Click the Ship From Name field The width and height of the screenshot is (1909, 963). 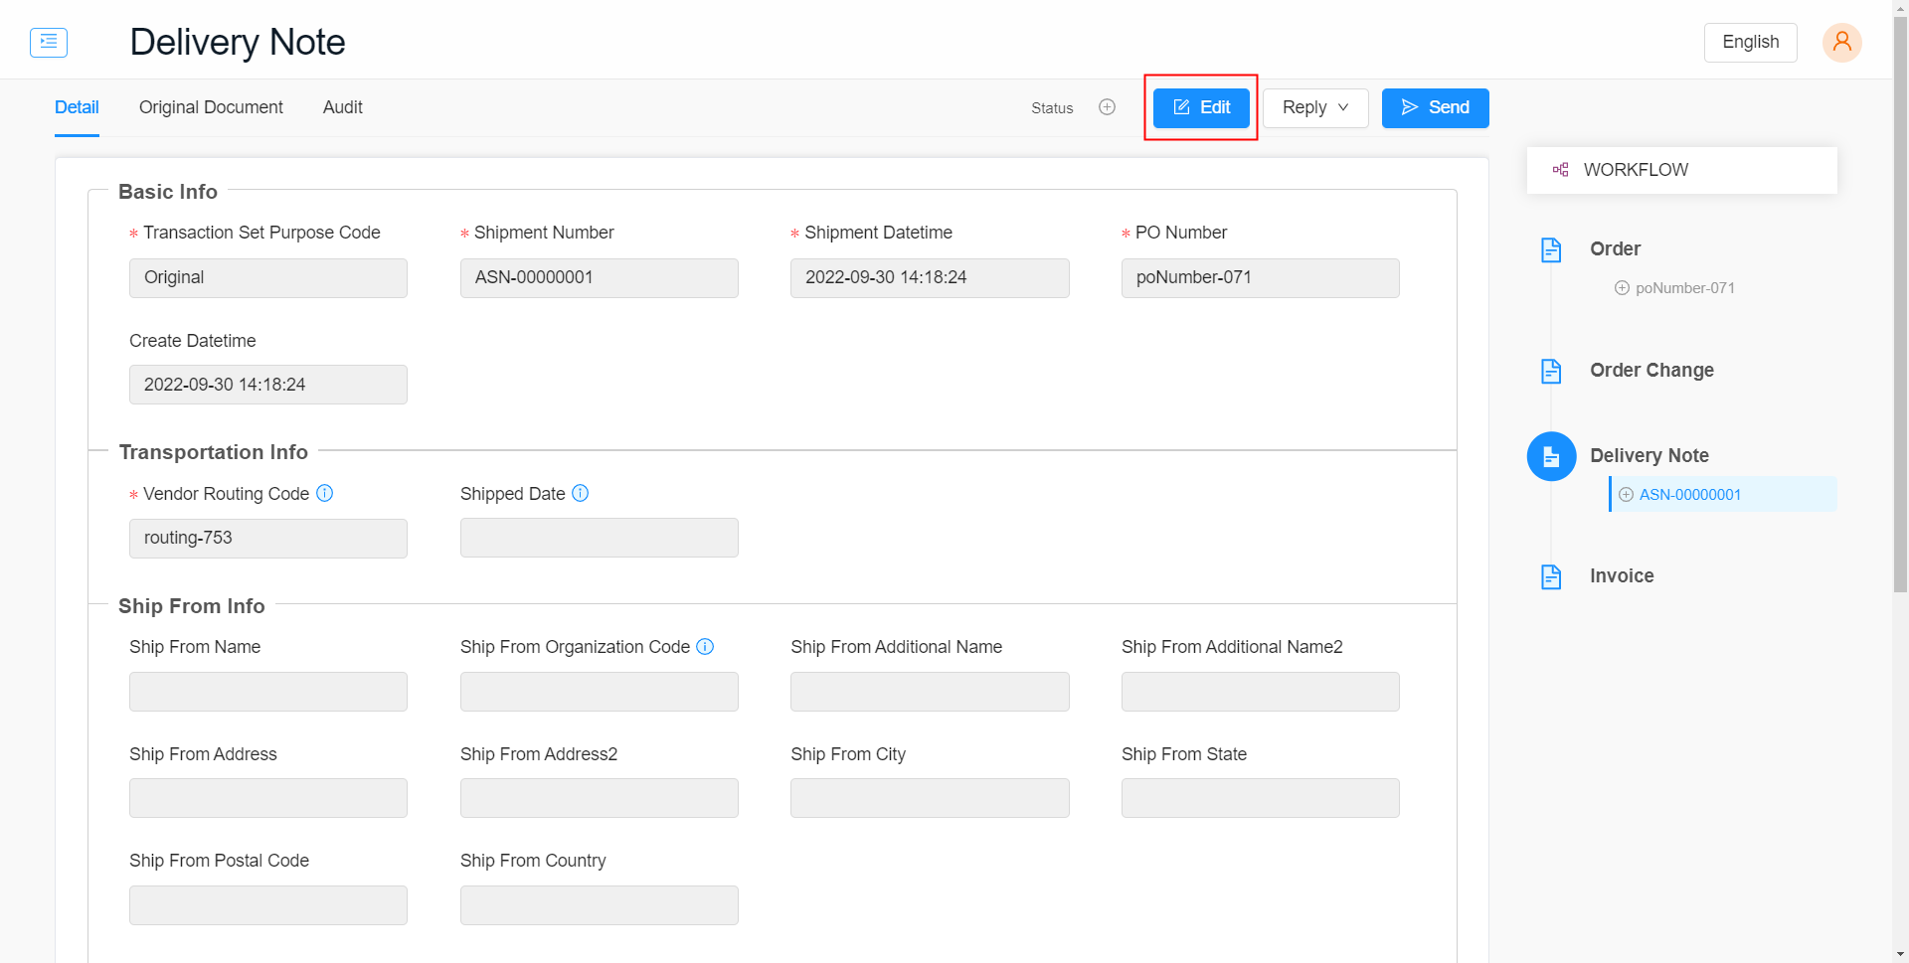[268, 692]
